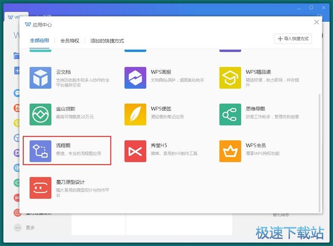Open the WPS会员 crown icon

230,151
